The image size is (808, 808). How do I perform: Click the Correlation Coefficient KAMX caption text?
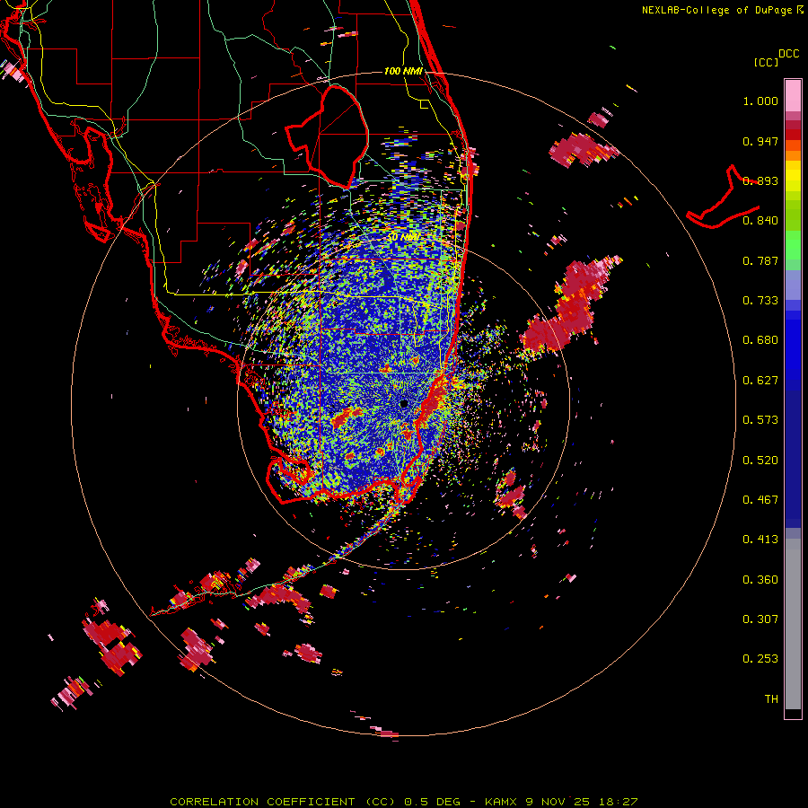pos(404,802)
